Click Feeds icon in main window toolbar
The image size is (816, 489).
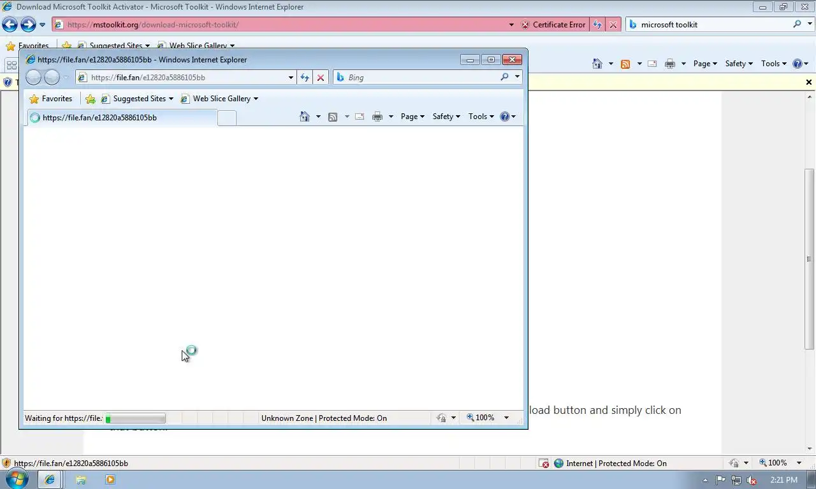(625, 64)
